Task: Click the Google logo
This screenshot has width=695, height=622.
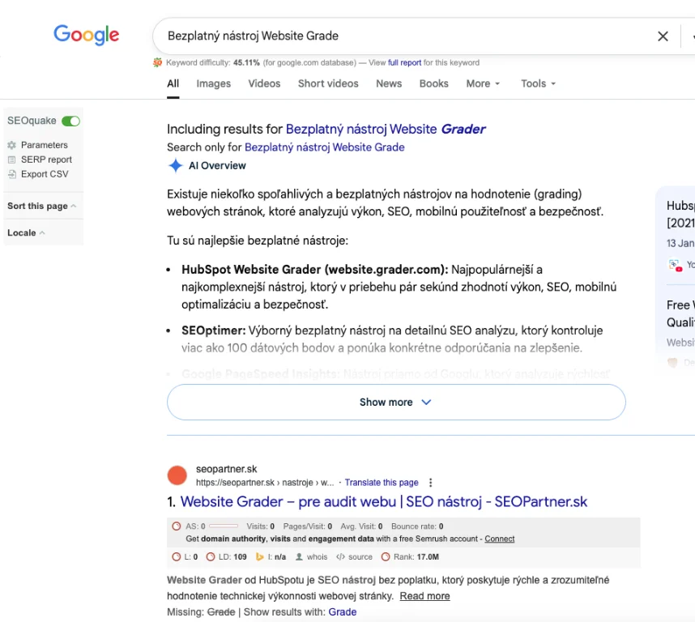Action: pyautogui.click(x=86, y=35)
